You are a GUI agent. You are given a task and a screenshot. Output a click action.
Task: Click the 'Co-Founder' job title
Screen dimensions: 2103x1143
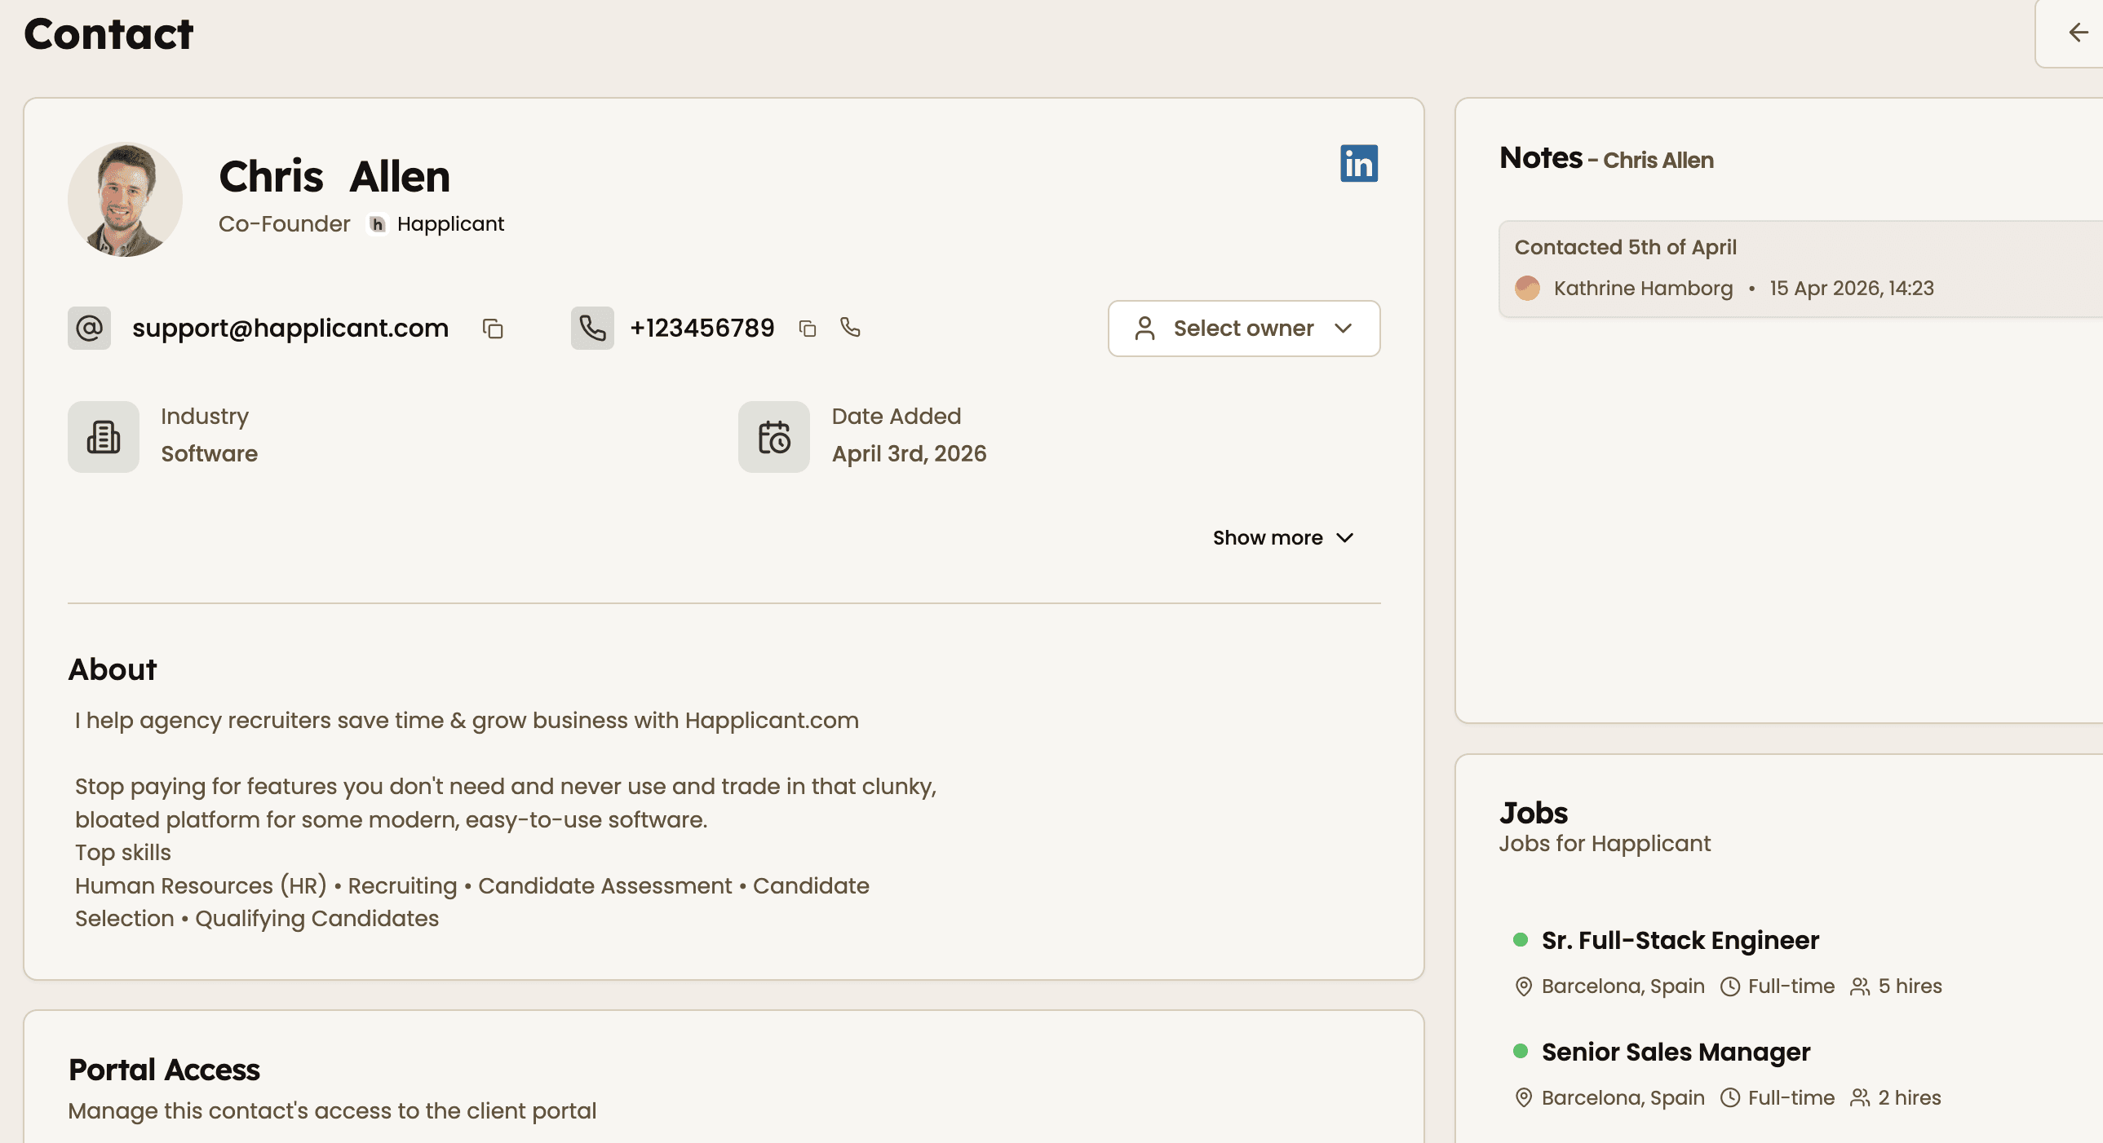tap(284, 223)
